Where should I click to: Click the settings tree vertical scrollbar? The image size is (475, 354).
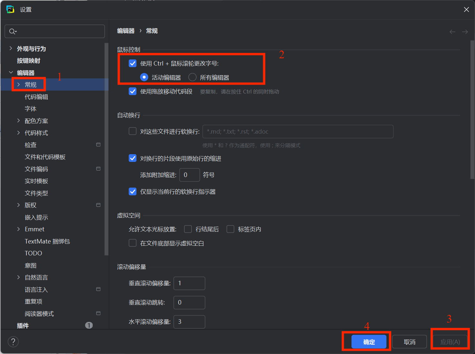pyautogui.click(x=106, y=149)
